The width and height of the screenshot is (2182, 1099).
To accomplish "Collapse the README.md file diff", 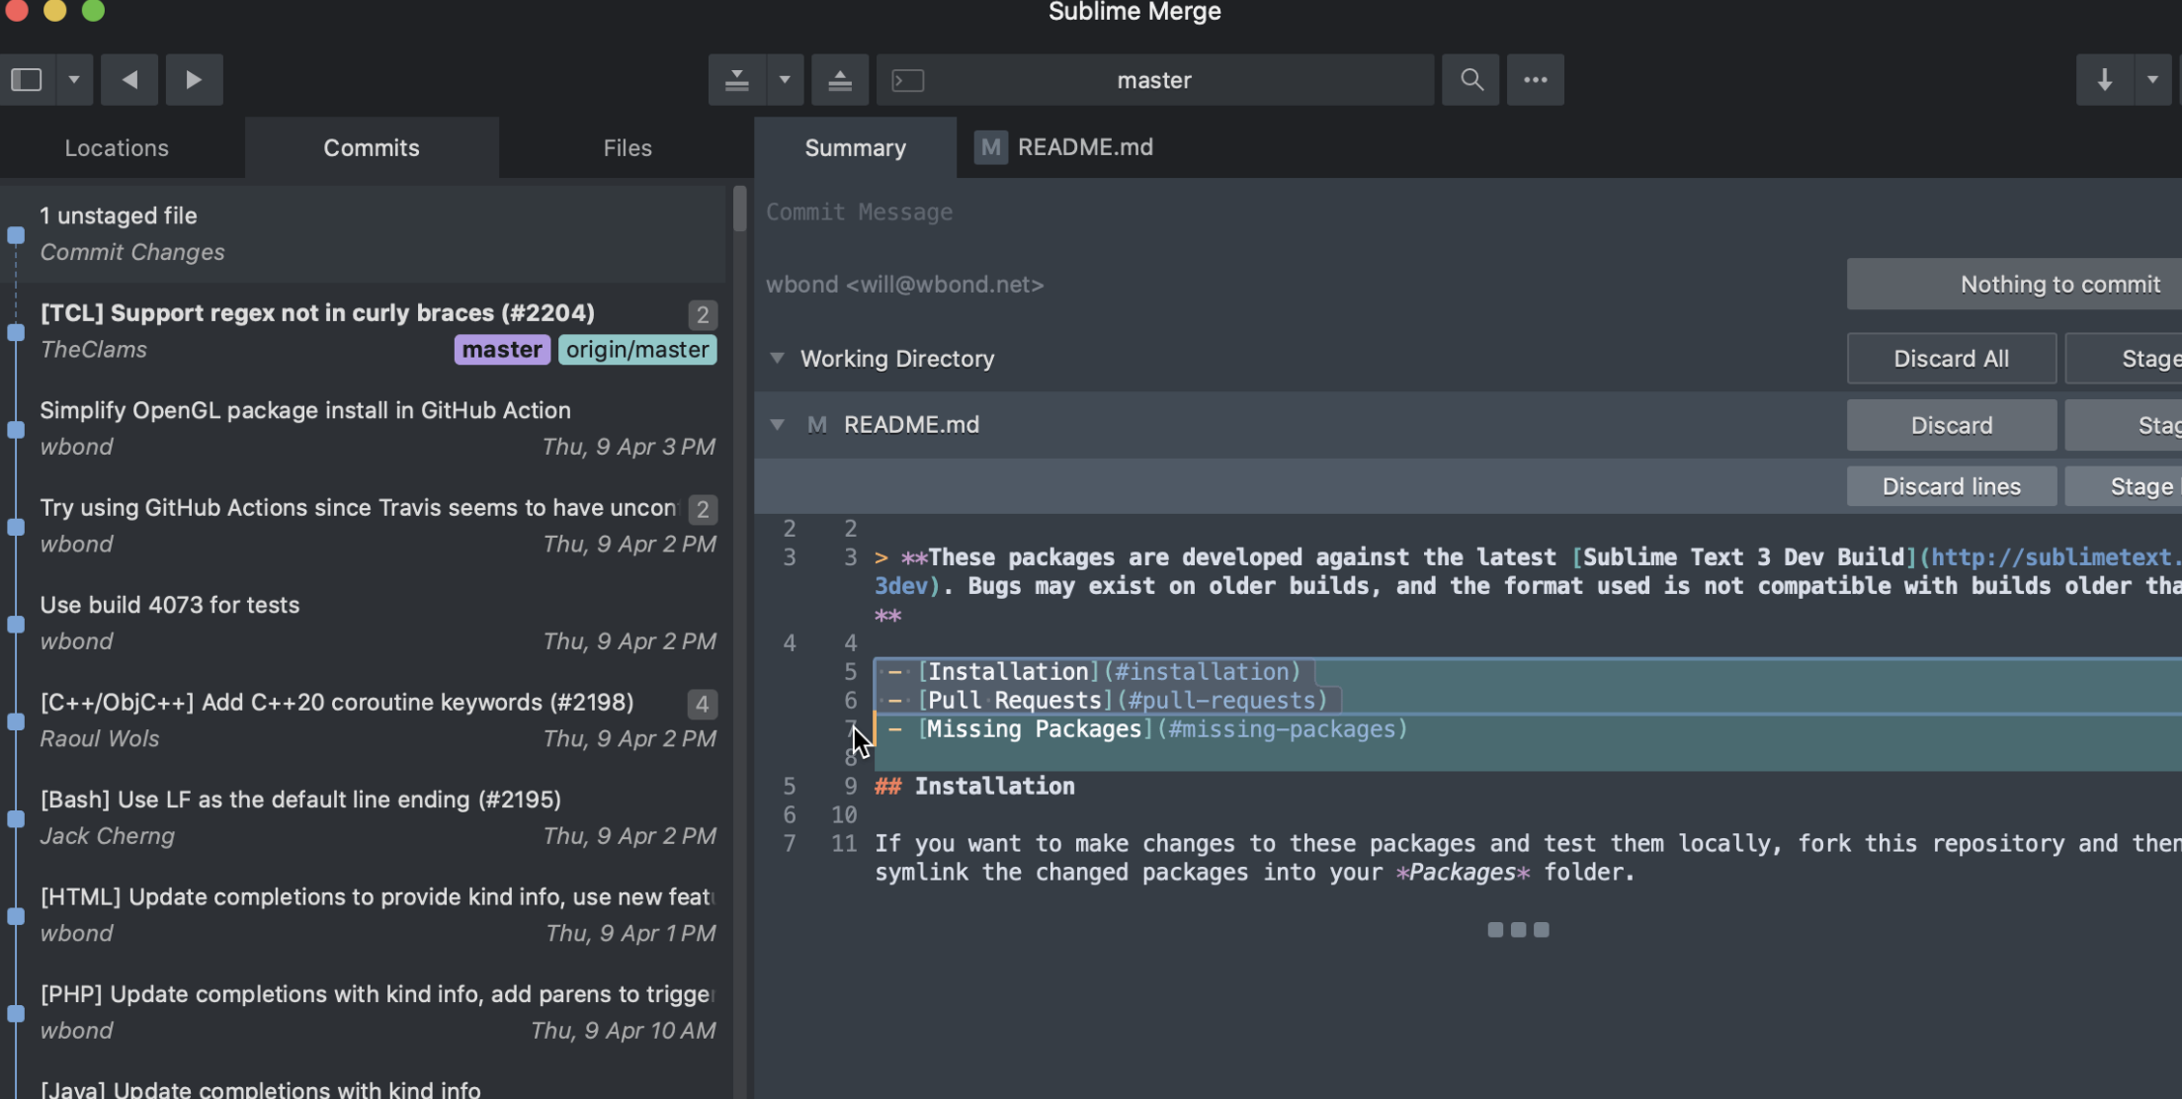I will tap(778, 425).
